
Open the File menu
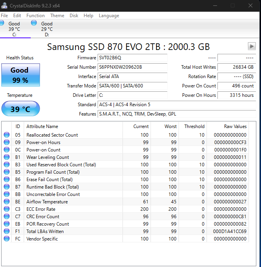tap(4, 16)
